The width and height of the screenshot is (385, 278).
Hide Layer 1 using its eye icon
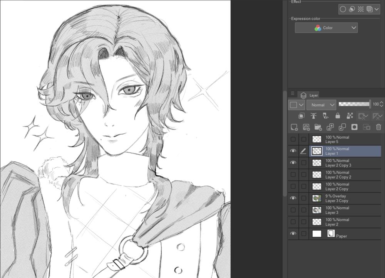pos(293,151)
